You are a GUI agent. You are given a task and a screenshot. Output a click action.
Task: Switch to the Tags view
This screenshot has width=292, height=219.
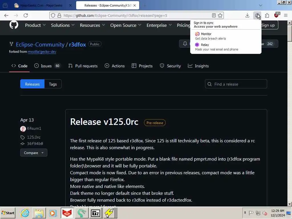coord(53,84)
